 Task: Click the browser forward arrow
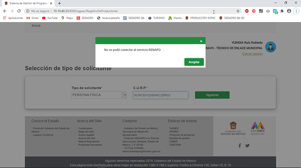pos(12,11)
